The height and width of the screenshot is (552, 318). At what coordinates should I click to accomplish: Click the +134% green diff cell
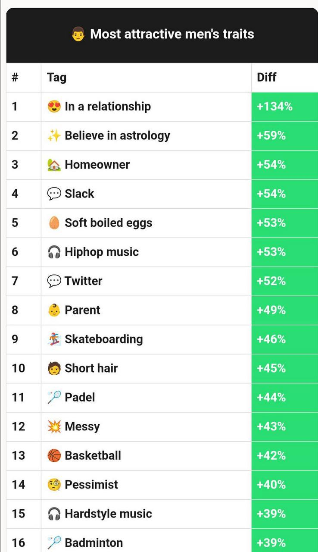[275, 107]
